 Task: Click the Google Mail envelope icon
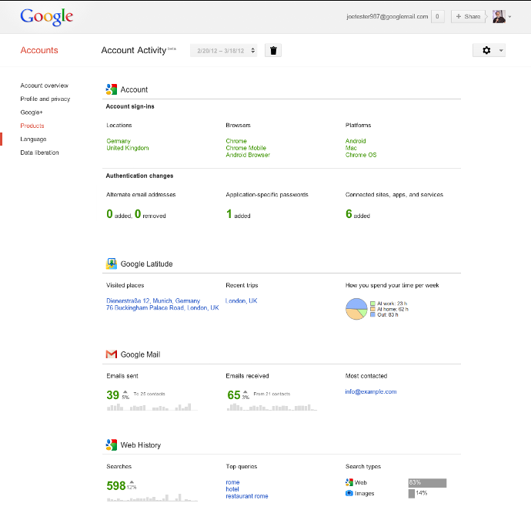click(112, 354)
